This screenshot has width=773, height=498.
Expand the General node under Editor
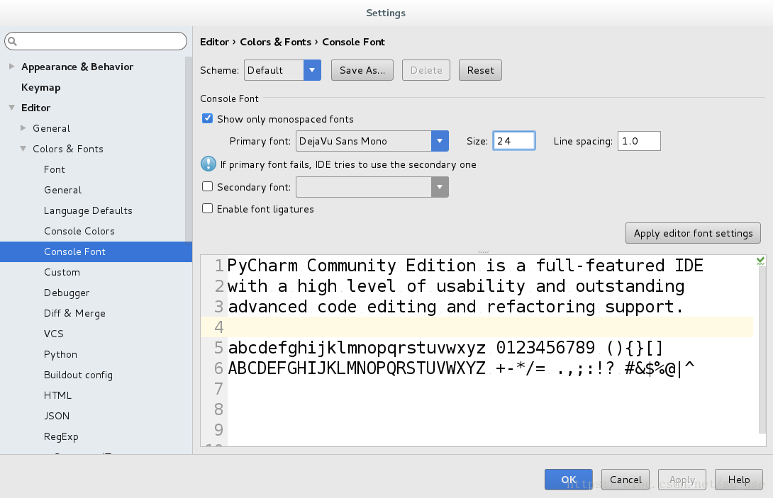tap(23, 128)
